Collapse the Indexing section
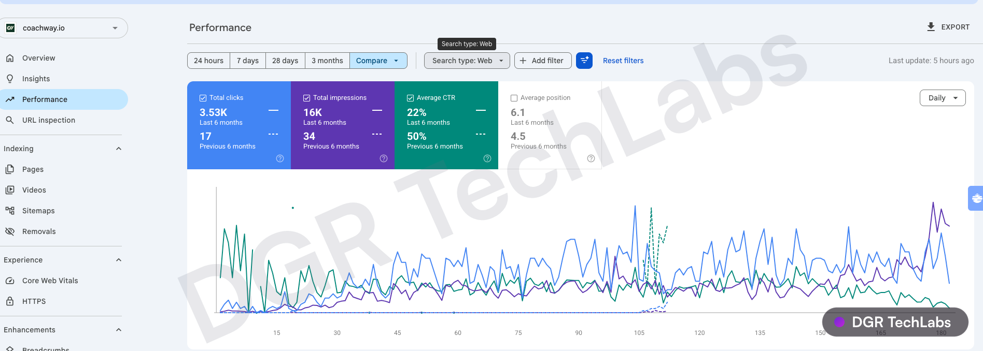This screenshot has width=983, height=351. 118,149
